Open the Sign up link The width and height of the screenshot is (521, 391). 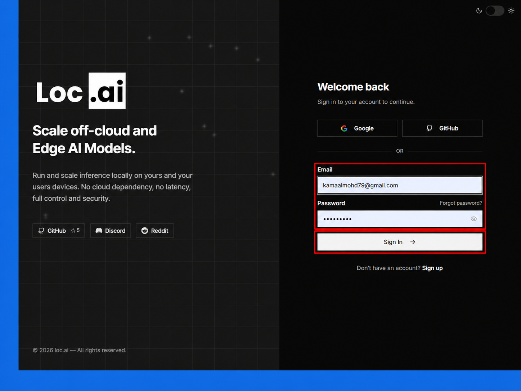coord(432,268)
